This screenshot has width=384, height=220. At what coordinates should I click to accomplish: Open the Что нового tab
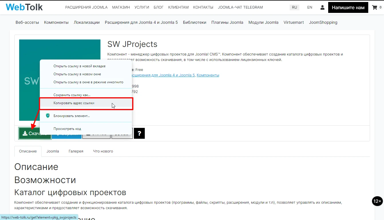tap(103, 151)
